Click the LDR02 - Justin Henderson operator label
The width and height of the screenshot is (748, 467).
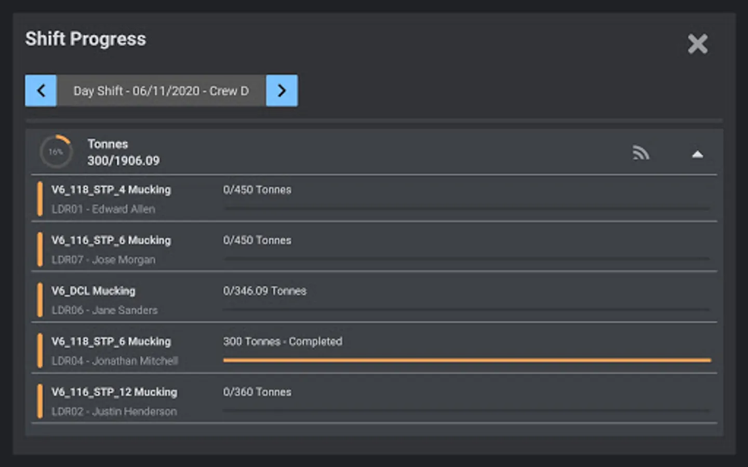click(x=114, y=411)
